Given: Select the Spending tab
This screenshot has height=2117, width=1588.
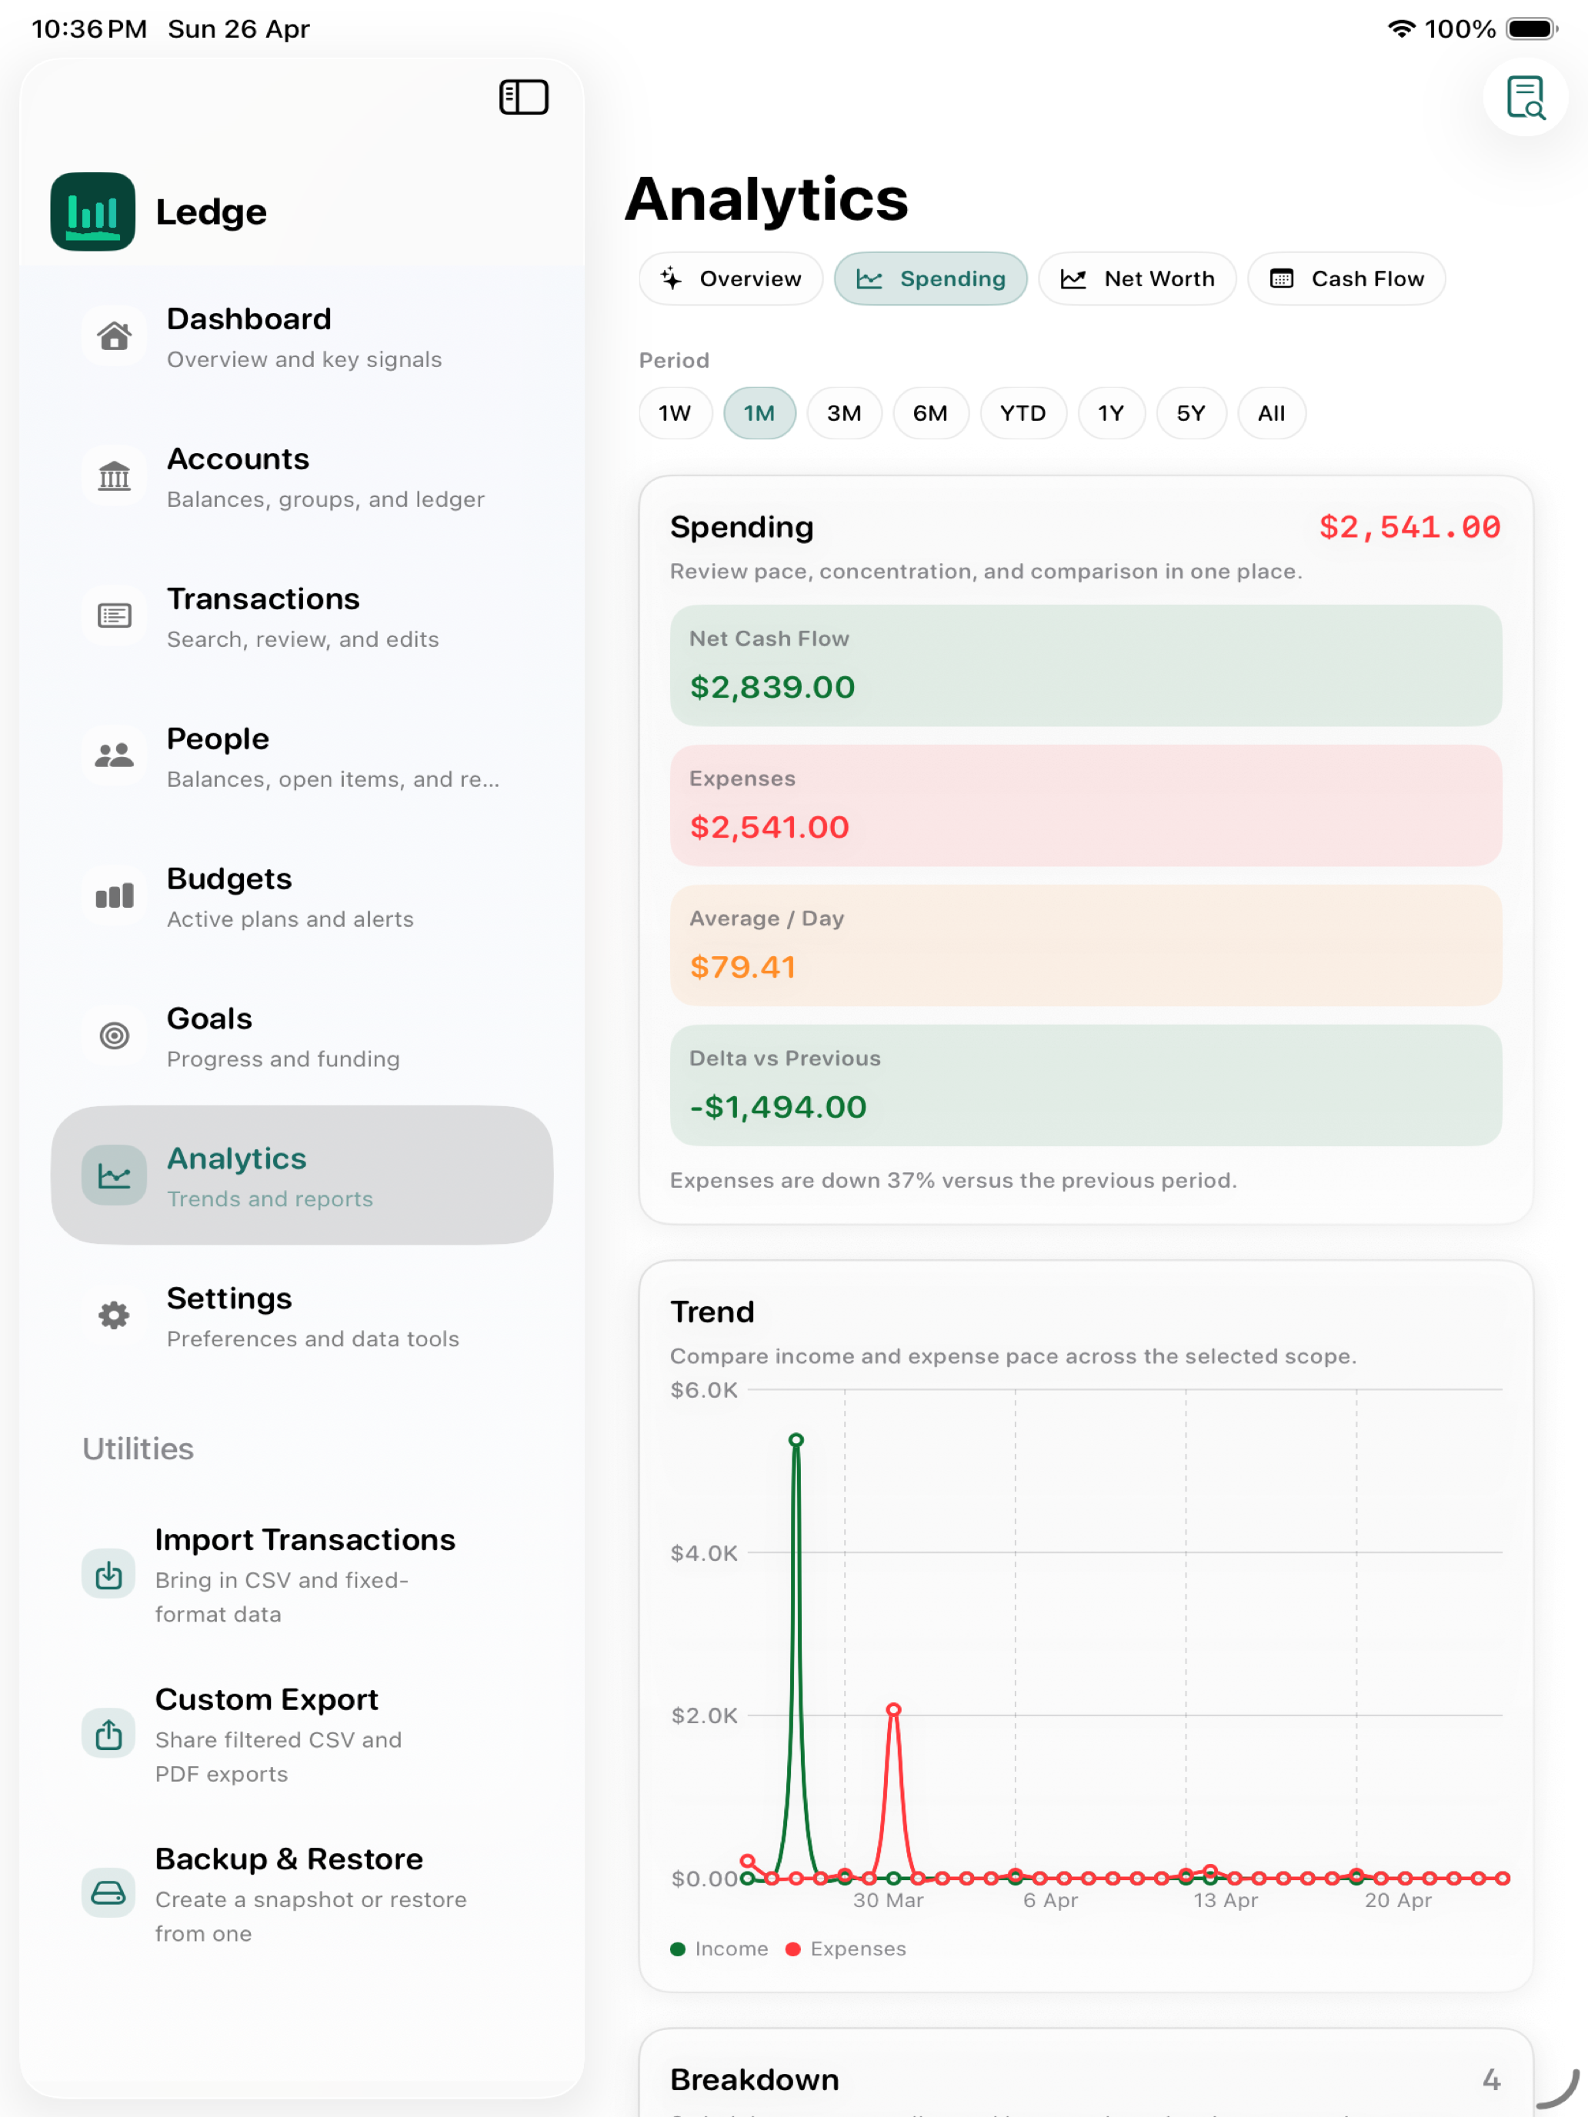Looking at the screenshot, I should [x=930, y=278].
